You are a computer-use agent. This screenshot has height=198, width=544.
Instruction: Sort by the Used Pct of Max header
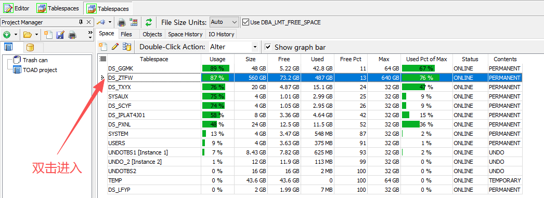click(426, 59)
